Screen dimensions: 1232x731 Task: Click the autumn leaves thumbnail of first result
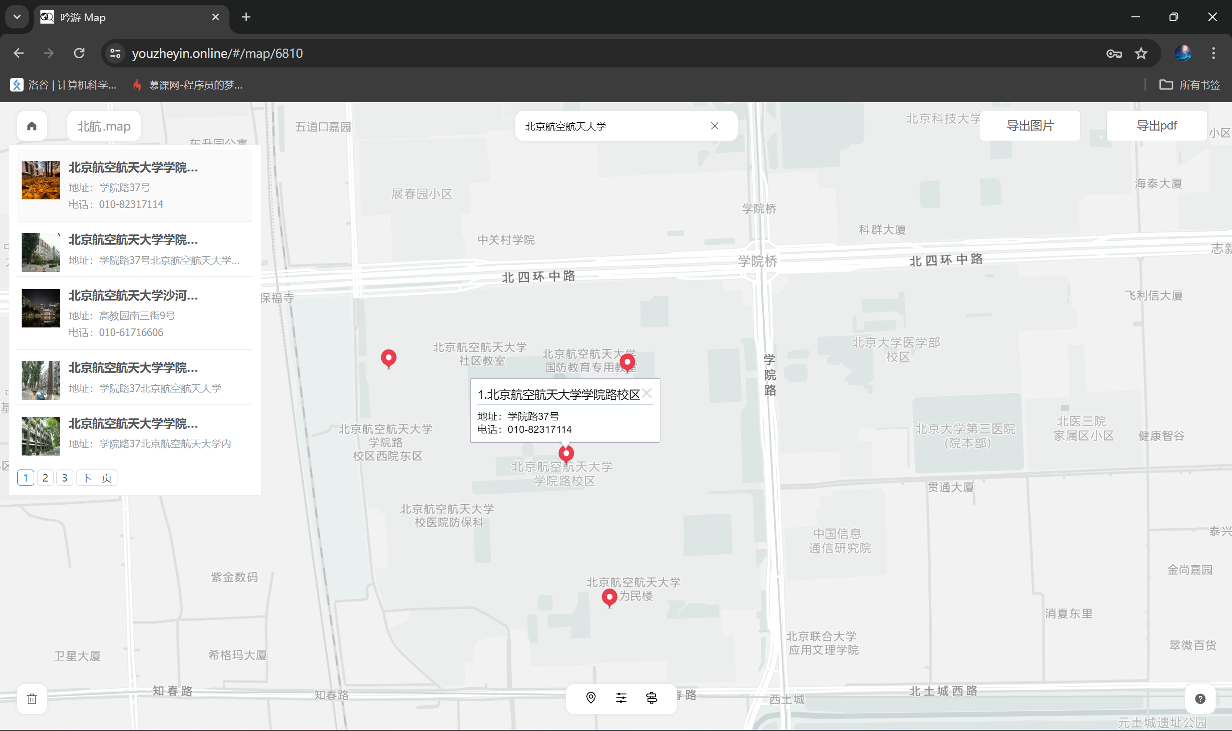[41, 180]
